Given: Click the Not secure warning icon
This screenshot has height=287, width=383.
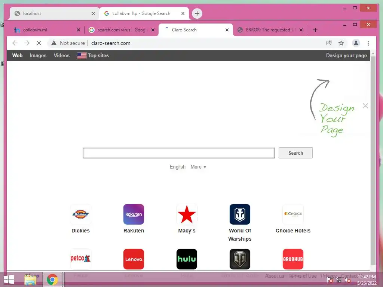Looking at the screenshot, I should (54, 43).
